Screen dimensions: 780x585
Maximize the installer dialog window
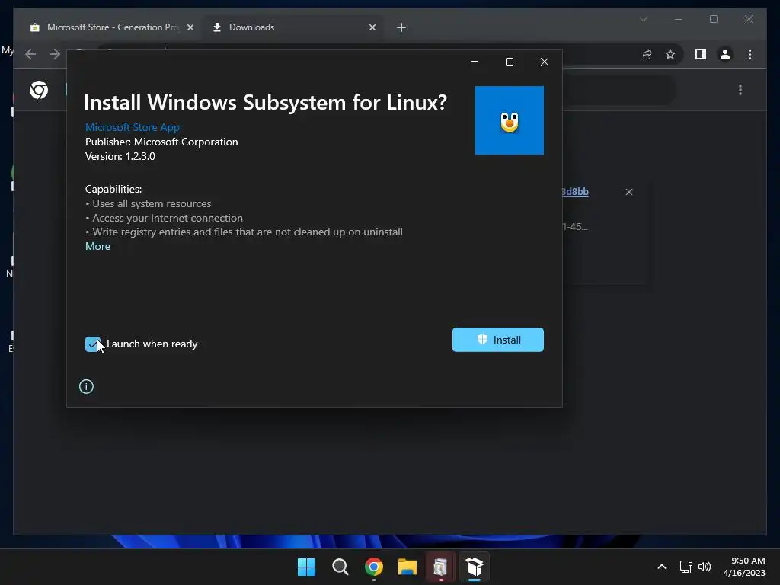coord(510,62)
